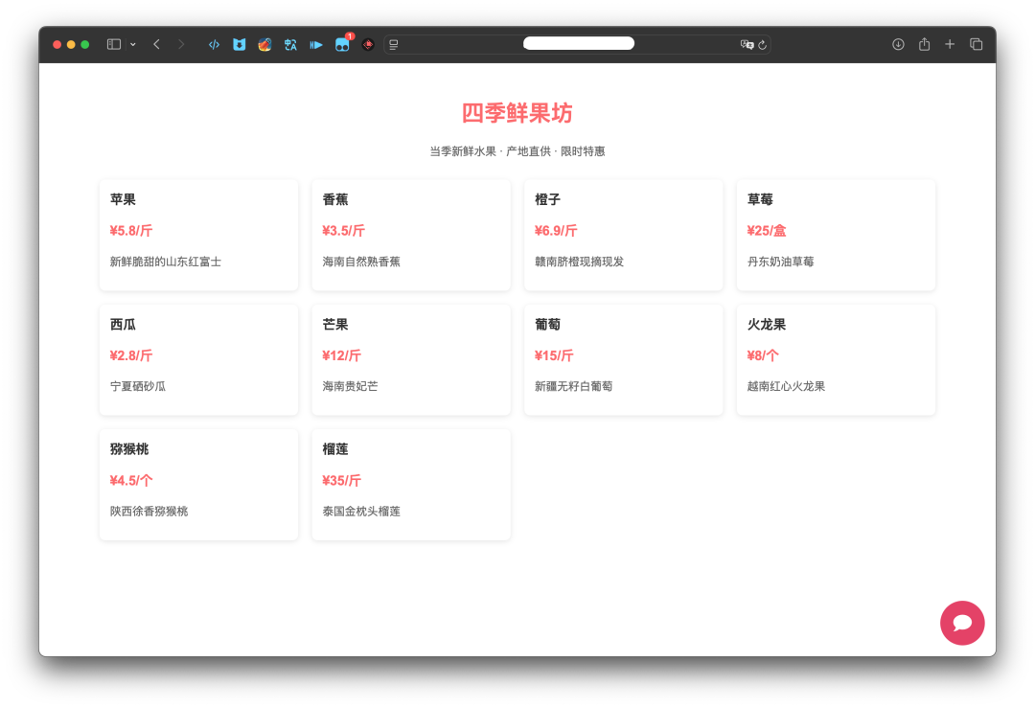Toggle page translation in the address bar
The width and height of the screenshot is (1035, 708).
point(747,43)
